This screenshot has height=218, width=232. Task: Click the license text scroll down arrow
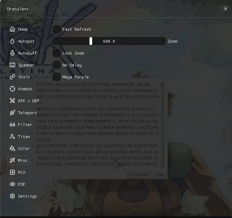(163, 166)
